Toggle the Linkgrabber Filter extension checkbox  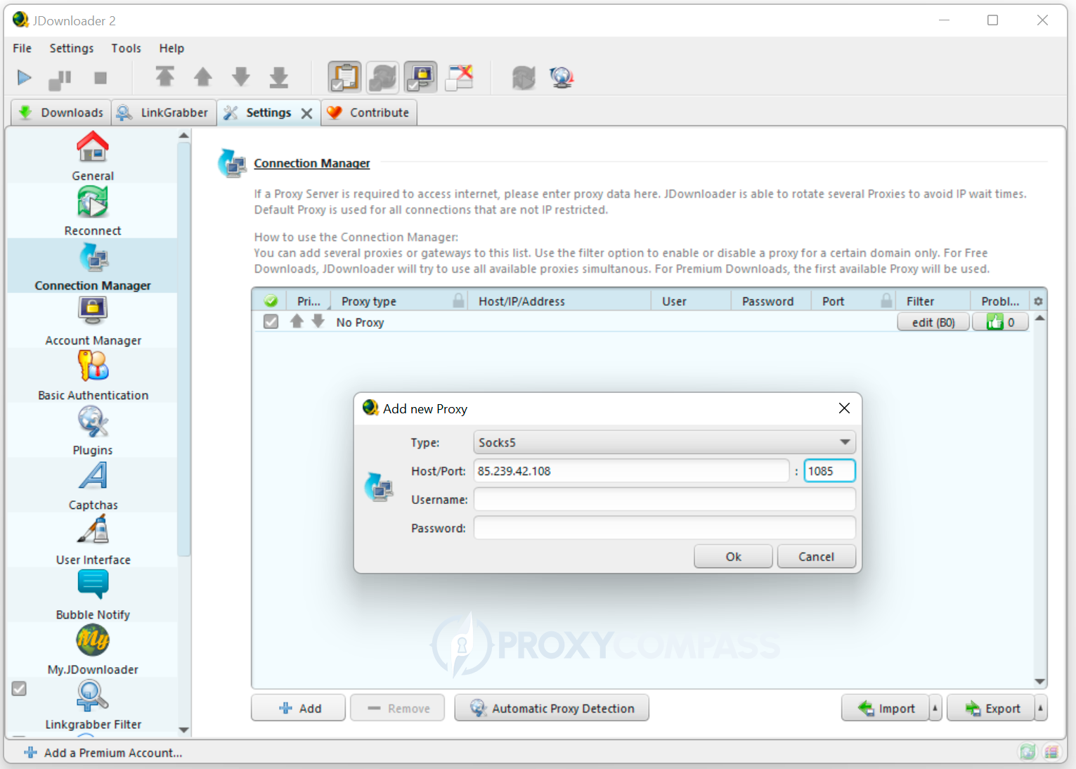click(20, 689)
